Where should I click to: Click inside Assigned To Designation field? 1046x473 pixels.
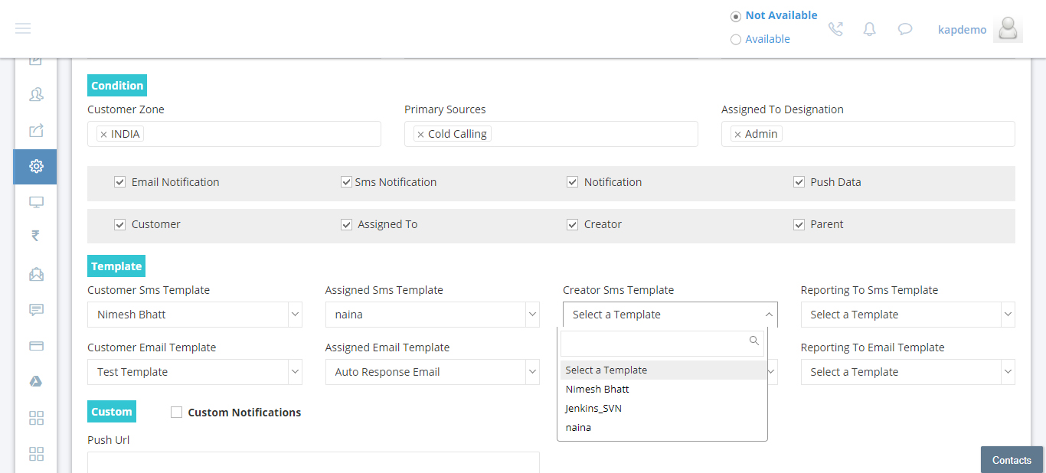click(868, 134)
